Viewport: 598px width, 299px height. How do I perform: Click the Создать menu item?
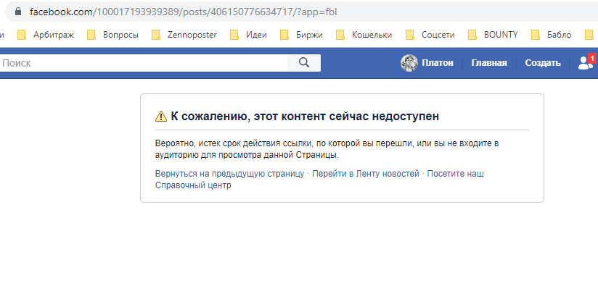click(543, 63)
